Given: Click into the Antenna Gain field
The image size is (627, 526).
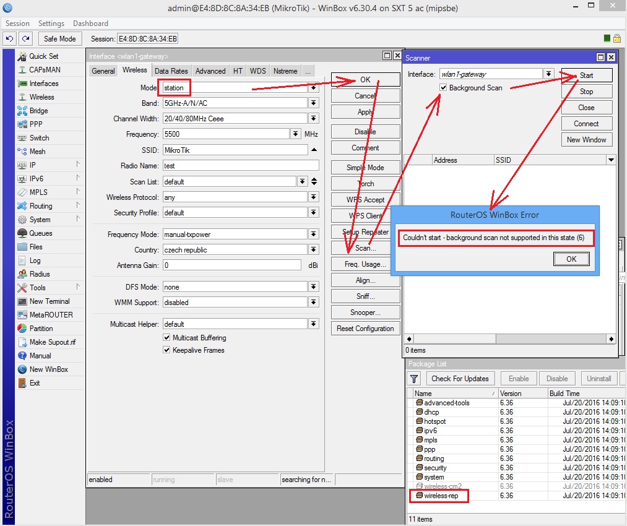Looking at the screenshot, I should click(x=232, y=265).
